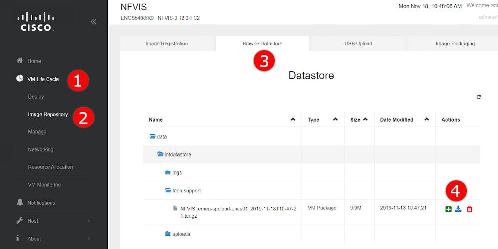Click the file icon of NFVIS tar.gz
Image resolution: width=498 pixels, height=249 pixels.
pyautogui.click(x=175, y=208)
